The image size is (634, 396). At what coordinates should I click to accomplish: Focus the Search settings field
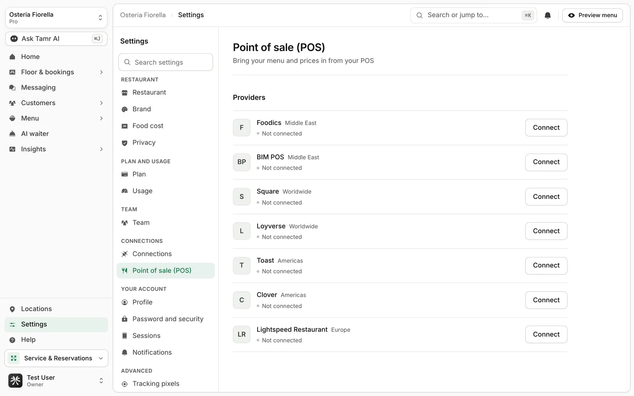point(166,62)
